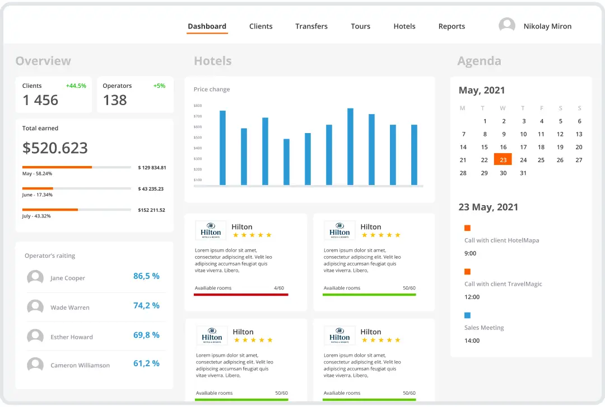The height and width of the screenshot is (407, 605).
Task: Click the blue Sales Meeting marker
Action: (467, 315)
